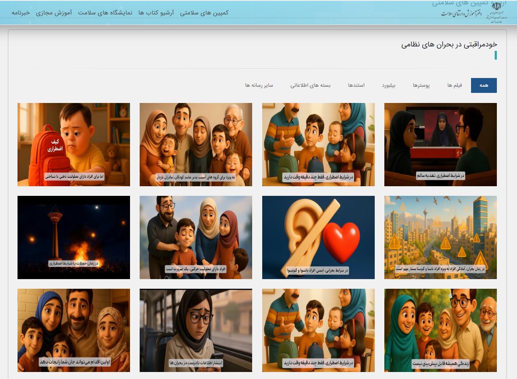Screen dimensions: 517x379
Task: Click the page title خودمراقبتی در بحران های نظامی
Action: click(449, 45)
